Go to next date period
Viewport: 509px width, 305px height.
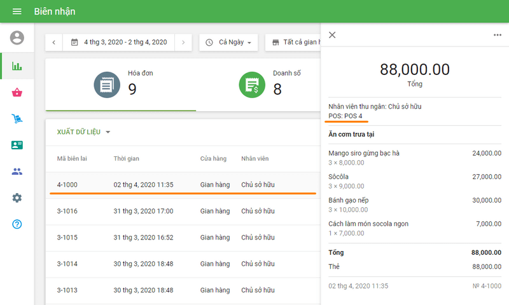pos(183,43)
